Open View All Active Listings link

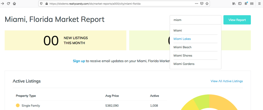tap(227, 81)
